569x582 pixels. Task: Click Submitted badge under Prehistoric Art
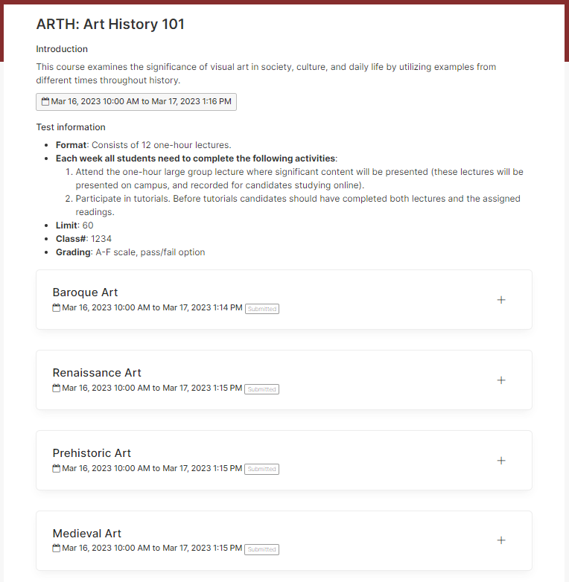pyautogui.click(x=262, y=469)
